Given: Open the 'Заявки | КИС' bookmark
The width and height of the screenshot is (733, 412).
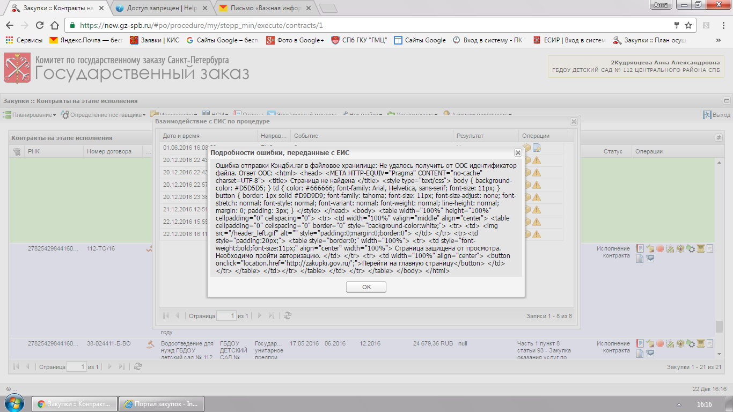Looking at the screenshot, I should pos(155,40).
